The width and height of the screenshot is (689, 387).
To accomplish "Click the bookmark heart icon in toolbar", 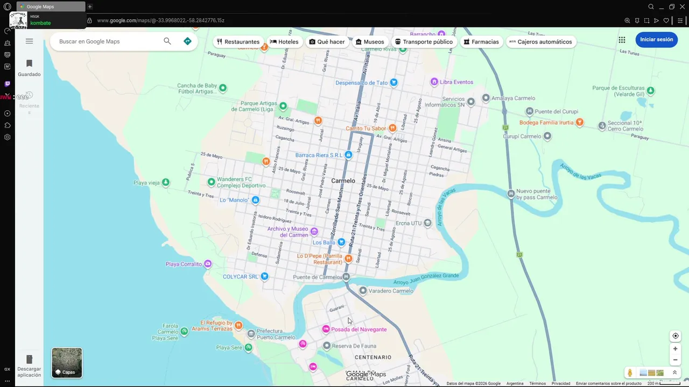I will click(x=666, y=20).
